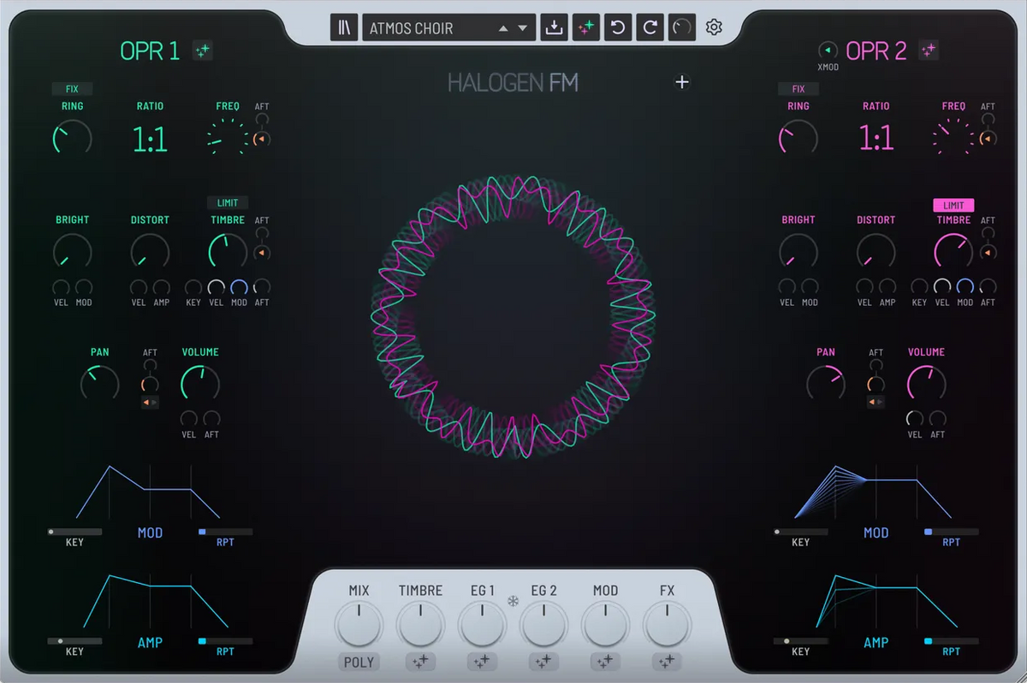The image size is (1027, 683).
Task: Select next preset with down arrow
Action: 523,28
